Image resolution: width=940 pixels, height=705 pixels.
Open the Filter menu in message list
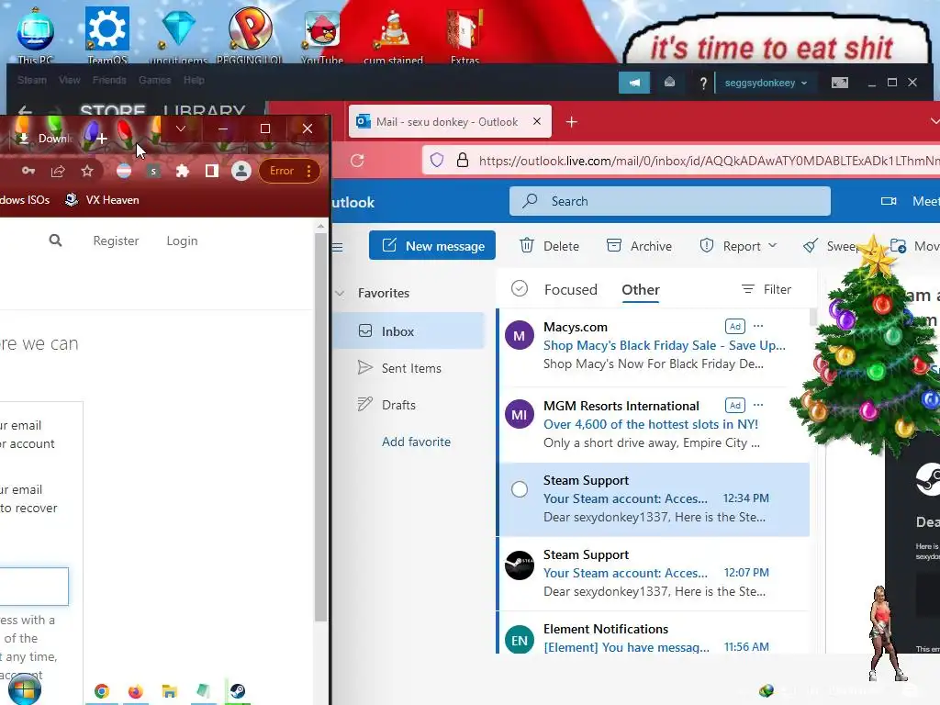(767, 289)
